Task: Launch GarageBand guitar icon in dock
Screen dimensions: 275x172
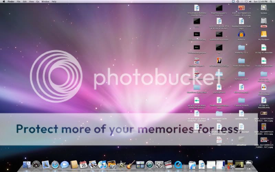Action: (x=131, y=165)
